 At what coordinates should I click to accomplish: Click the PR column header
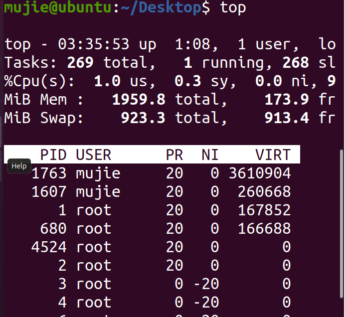coord(174,155)
